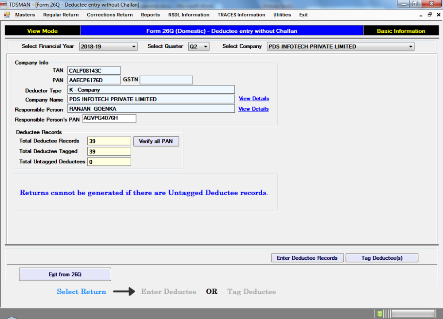Open the Select Financial Year dropdown
443x319 pixels.
(x=134, y=46)
